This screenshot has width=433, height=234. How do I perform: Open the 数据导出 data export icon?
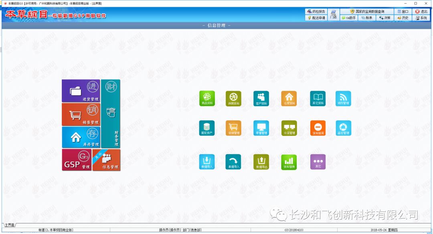[261, 162]
